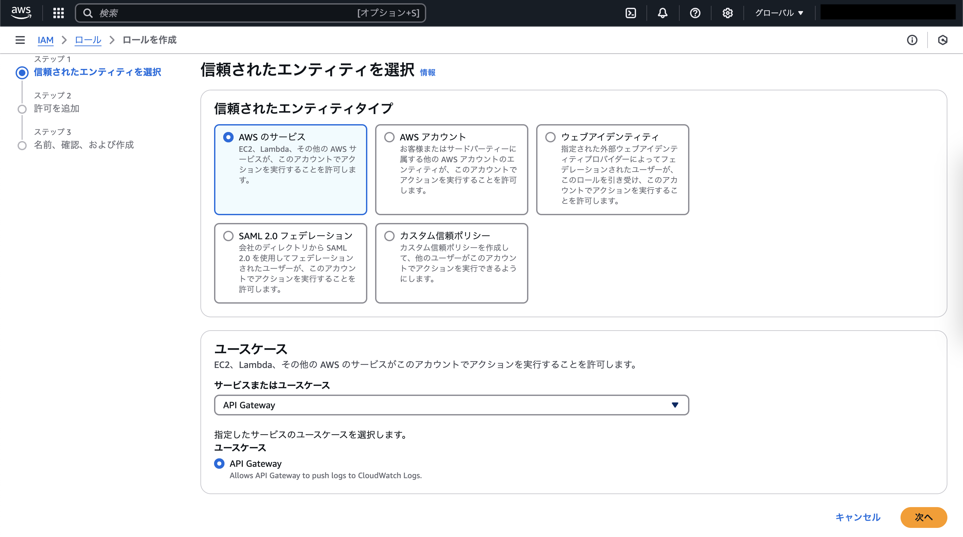Click the blacked-out account name menu
The height and width of the screenshot is (537, 963).
[888, 12]
